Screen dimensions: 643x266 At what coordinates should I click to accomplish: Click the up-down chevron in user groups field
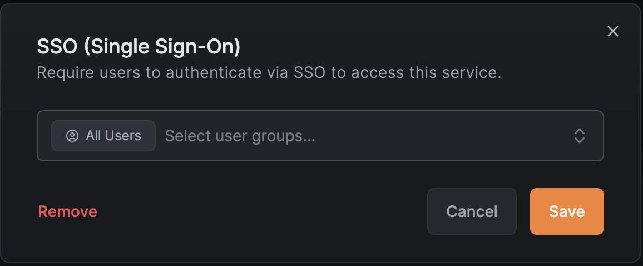click(x=579, y=136)
